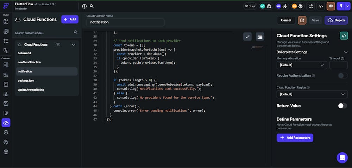The height and width of the screenshot is (168, 352).
Task: Click the help question mark icon
Action: (x=84, y=6)
